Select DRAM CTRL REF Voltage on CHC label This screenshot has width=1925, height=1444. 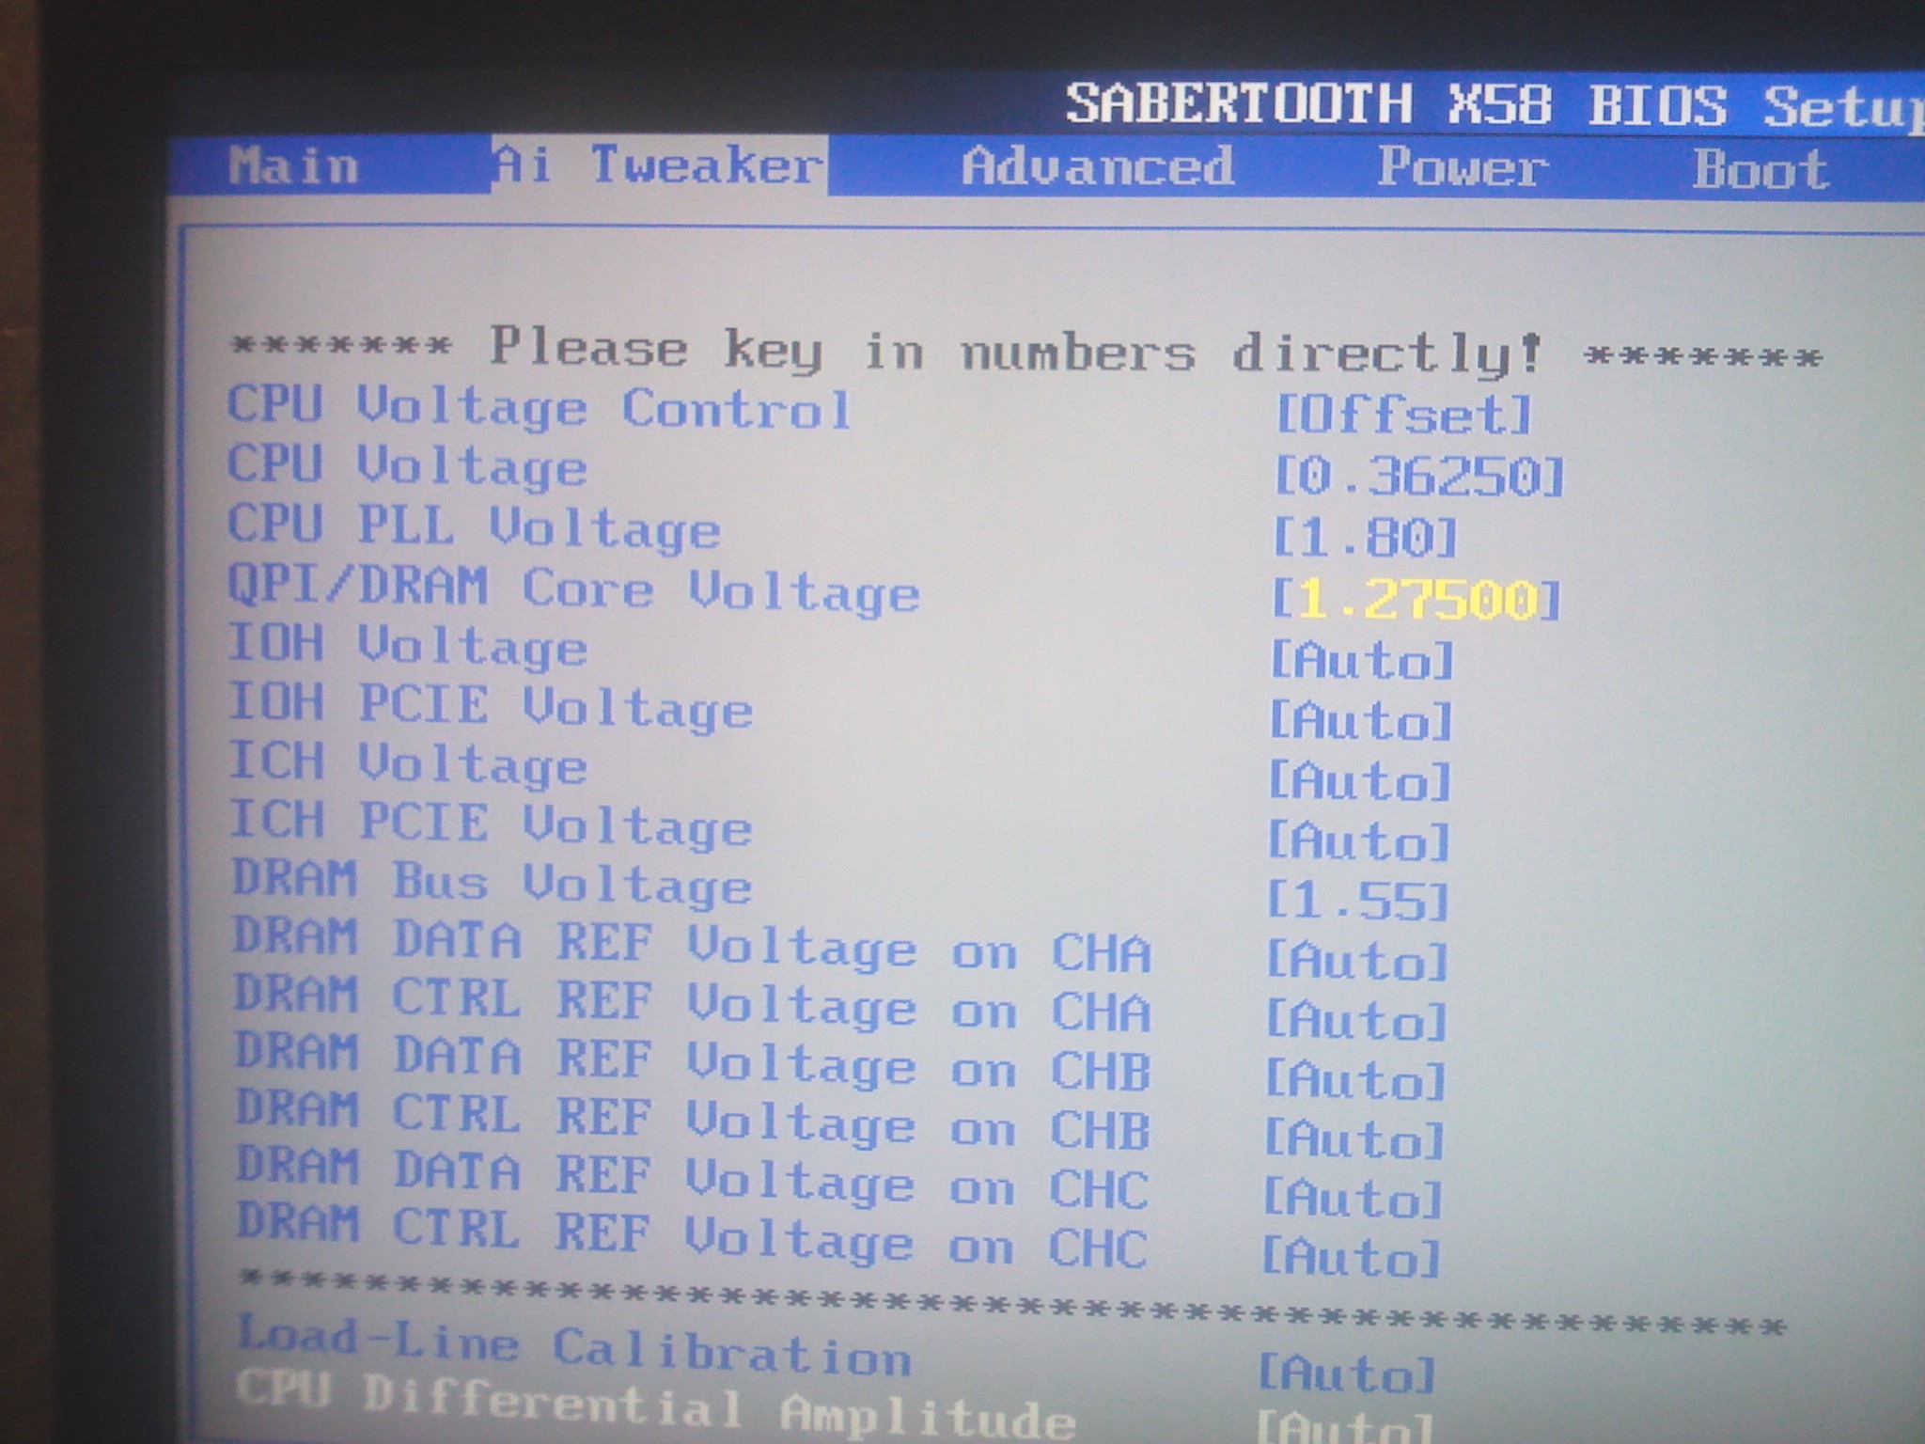coord(691,1237)
